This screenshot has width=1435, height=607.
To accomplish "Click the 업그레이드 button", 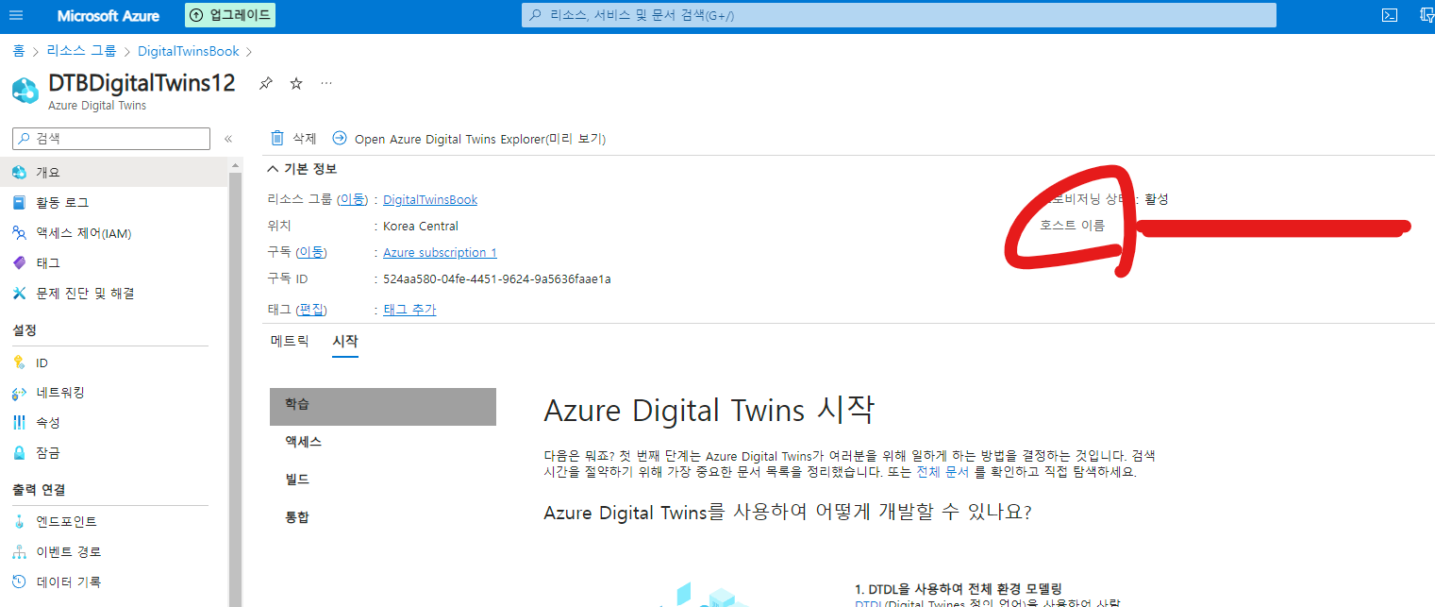I will [x=230, y=15].
